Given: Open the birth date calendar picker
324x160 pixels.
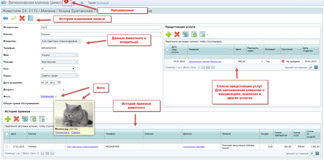Looking at the screenshot, I should [x=59, y=82].
